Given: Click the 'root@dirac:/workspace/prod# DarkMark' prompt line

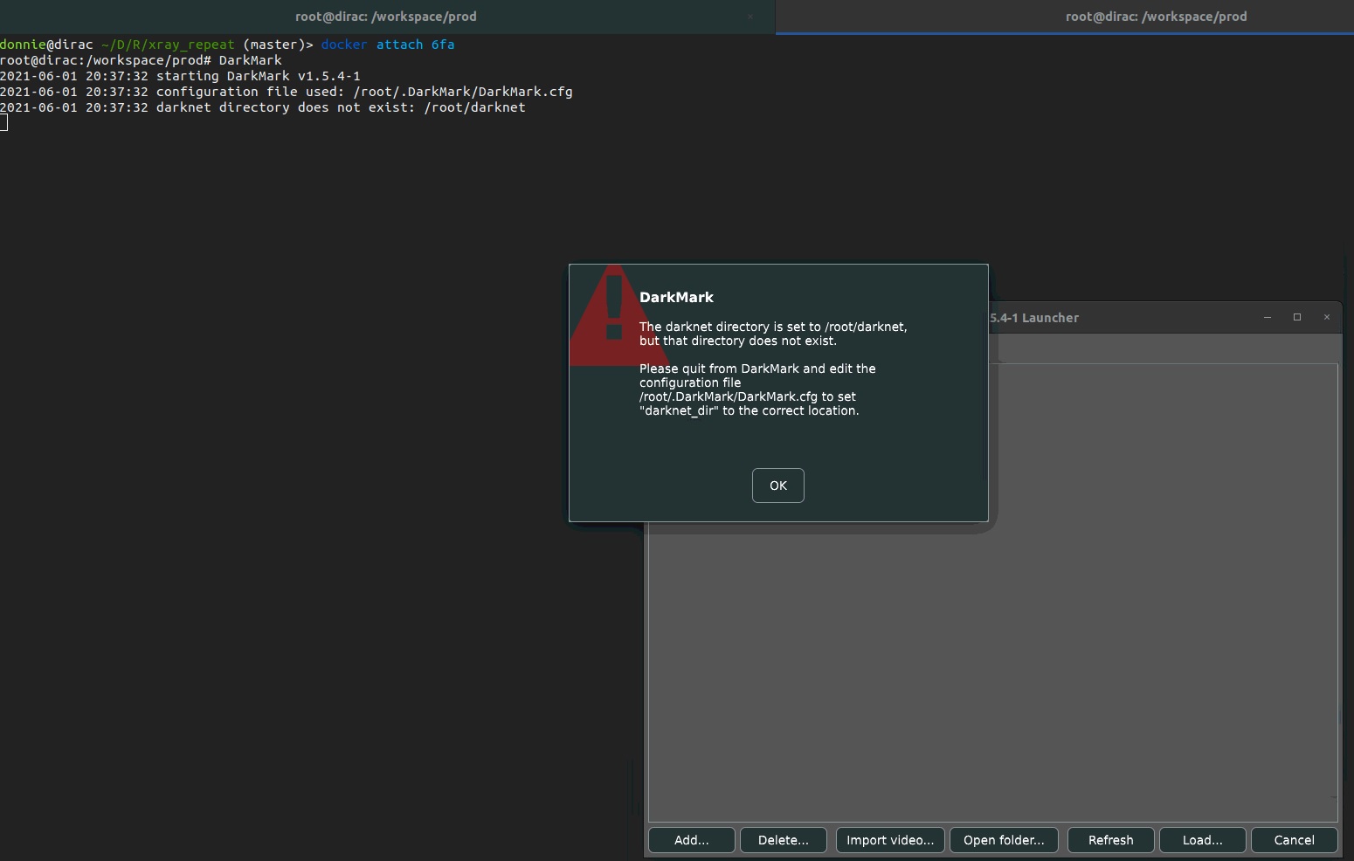Looking at the screenshot, I should (141, 60).
